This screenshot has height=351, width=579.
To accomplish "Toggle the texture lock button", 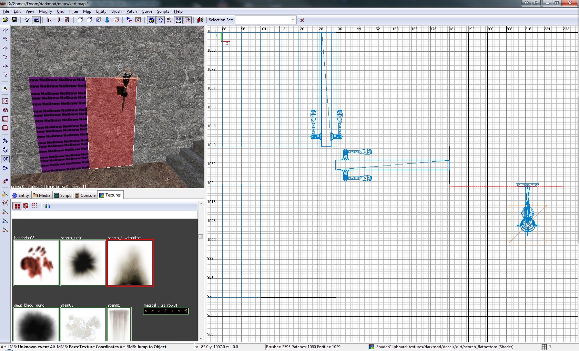I will (x=151, y=20).
